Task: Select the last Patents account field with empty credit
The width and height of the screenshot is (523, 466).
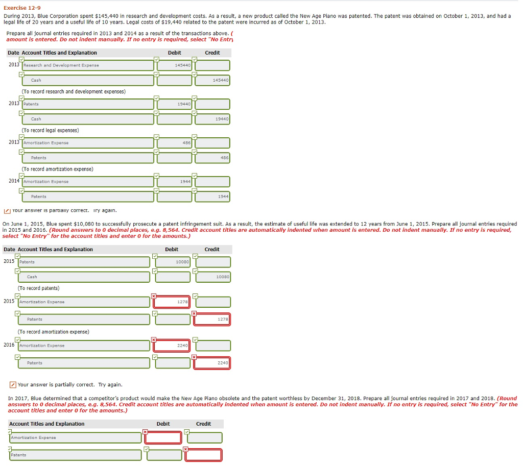Action: click(x=76, y=455)
